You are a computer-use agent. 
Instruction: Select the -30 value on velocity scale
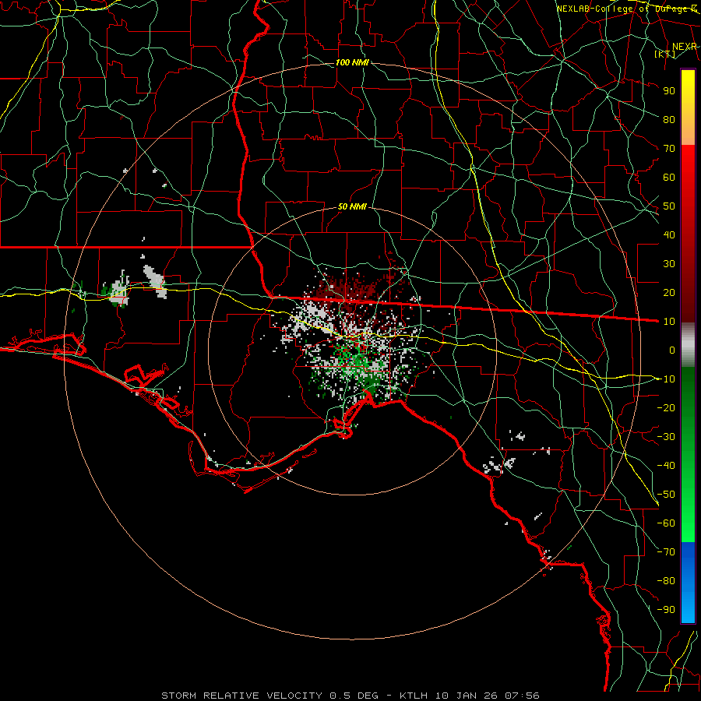point(666,437)
